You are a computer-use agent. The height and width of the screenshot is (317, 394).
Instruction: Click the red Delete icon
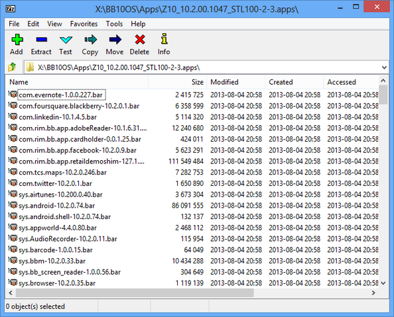pos(140,39)
